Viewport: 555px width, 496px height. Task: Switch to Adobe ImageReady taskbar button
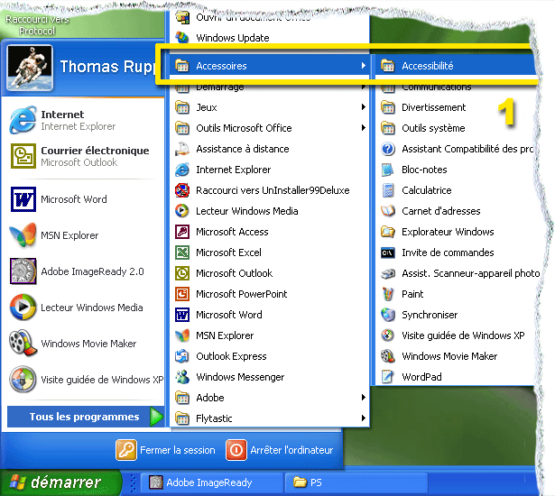212,482
